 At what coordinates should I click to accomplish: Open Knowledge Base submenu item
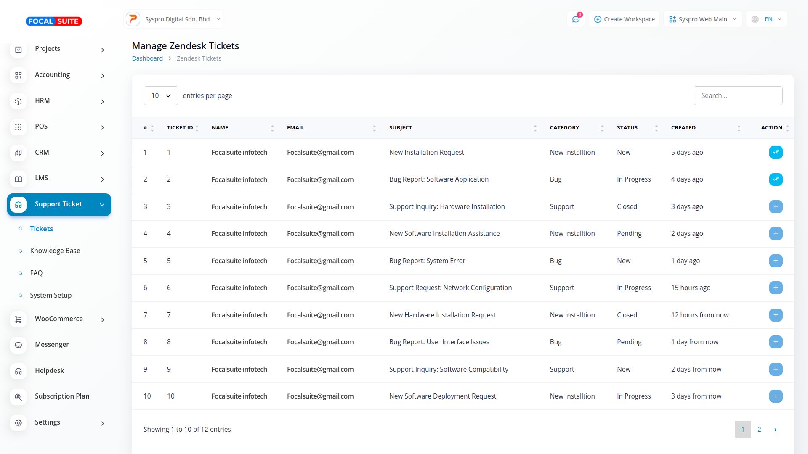tap(55, 251)
